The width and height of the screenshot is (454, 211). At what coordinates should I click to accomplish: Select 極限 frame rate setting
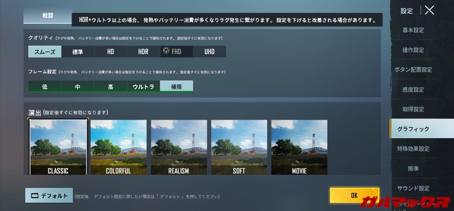point(176,86)
